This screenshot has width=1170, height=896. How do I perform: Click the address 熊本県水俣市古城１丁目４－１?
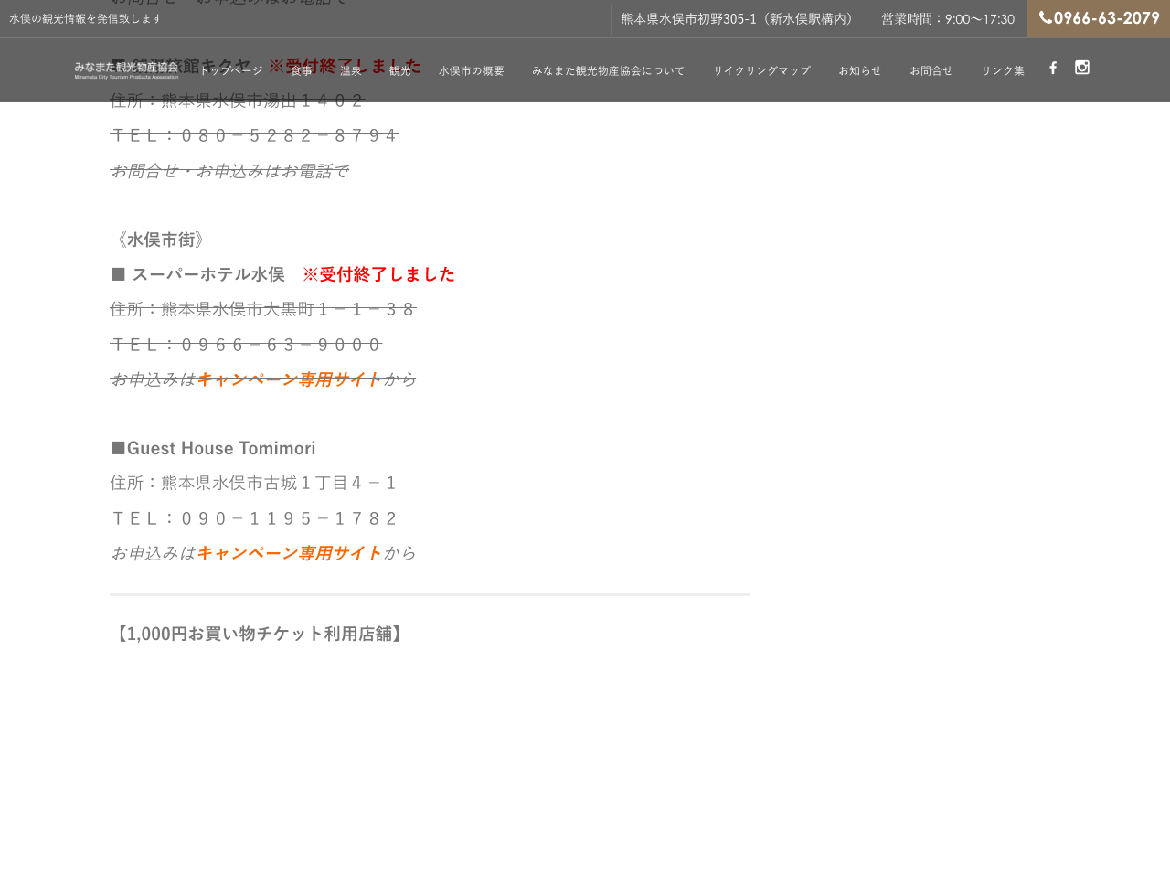click(254, 483)
